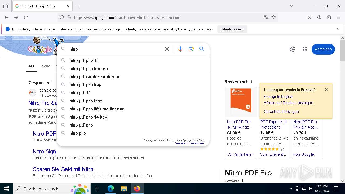This screenshot has height=194, width=345.
Task: List all tabs dropdown
Action: pos(292,6)
